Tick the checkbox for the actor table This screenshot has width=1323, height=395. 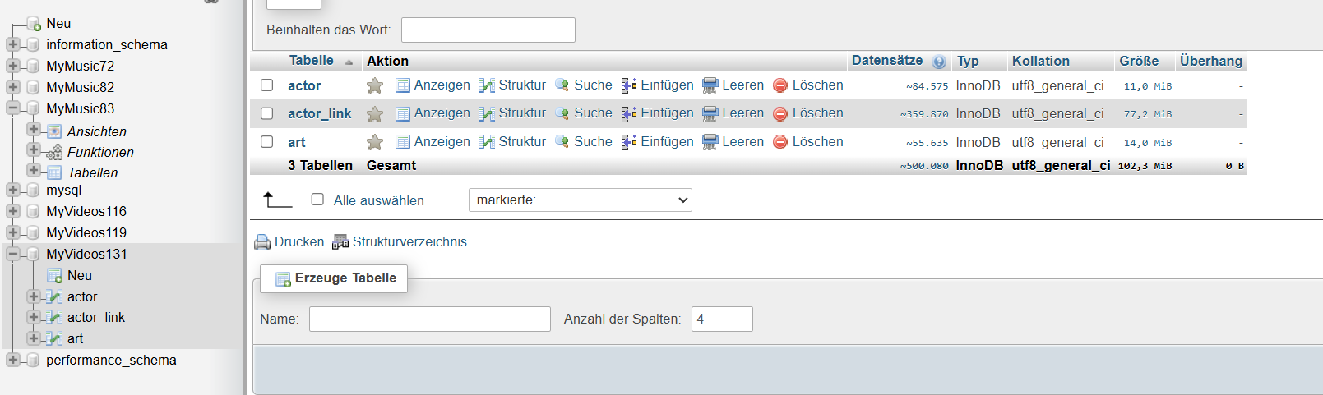click(267, 85)
